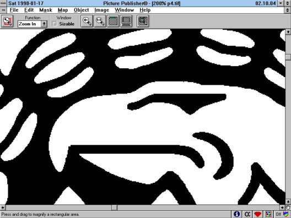Viewport: 291px width, 218px height.
Task: Click the blue info icon in the status bar
Action: coord(236,214)
